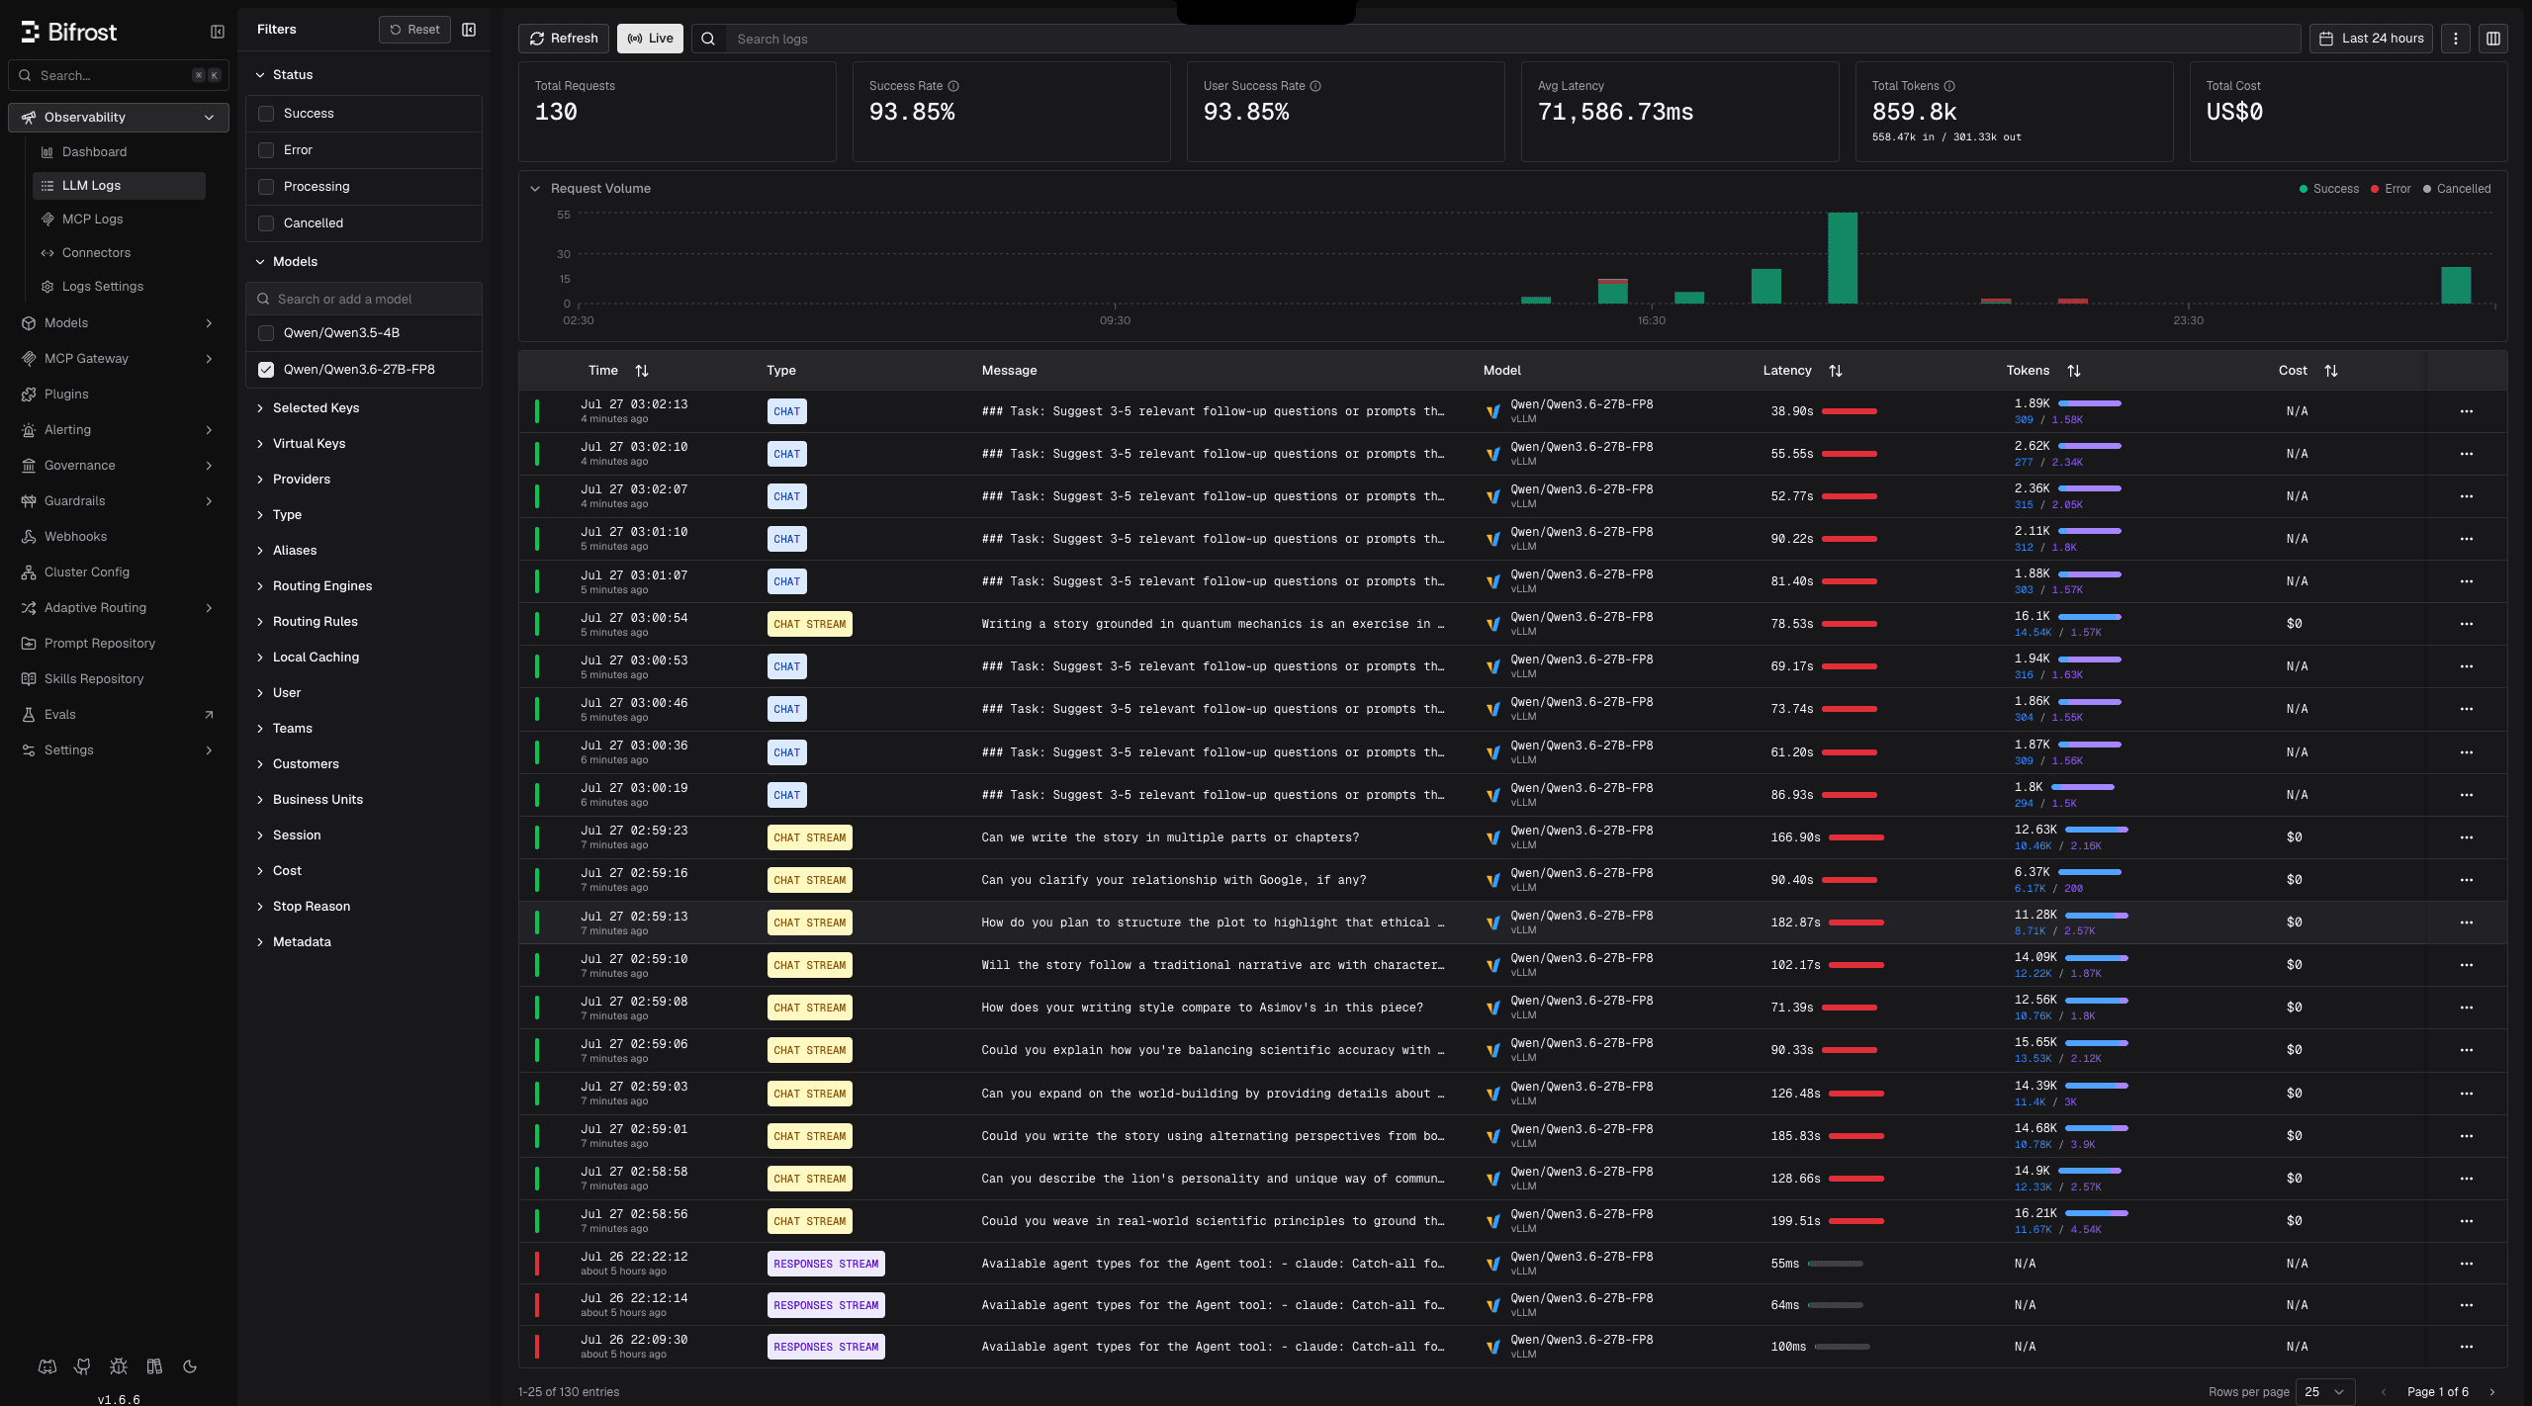Focus the Search logs input field
Screen dimensions: 2532x1406
pyautogui.click(x=1513, y=39)
